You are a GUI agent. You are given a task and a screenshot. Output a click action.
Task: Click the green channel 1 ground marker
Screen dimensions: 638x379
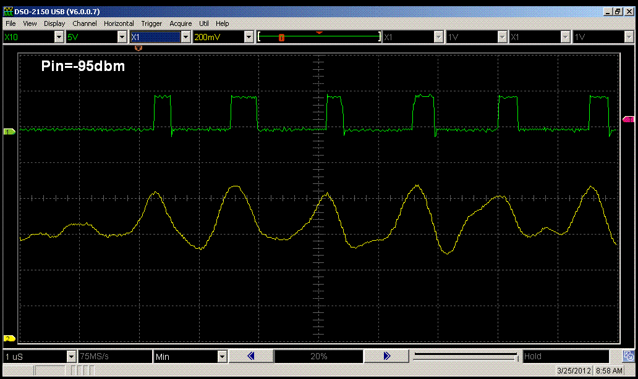click(9, 131)
